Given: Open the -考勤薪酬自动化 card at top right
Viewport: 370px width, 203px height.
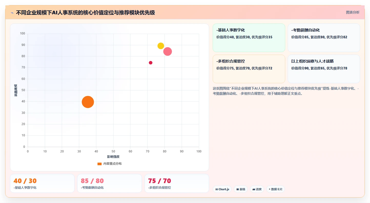Looking at the screenshot, I should pyautogui.click(x=324, y=38).
